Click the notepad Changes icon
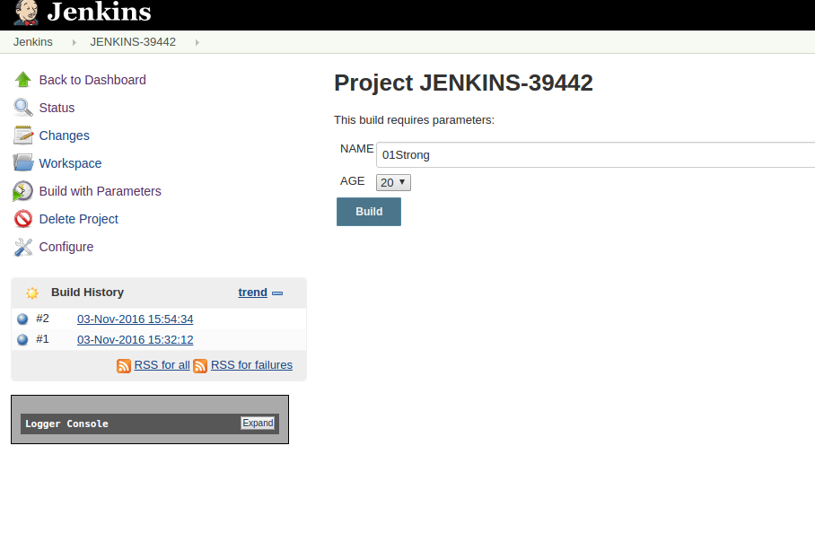The image size is (815, 533). (22, 135)
